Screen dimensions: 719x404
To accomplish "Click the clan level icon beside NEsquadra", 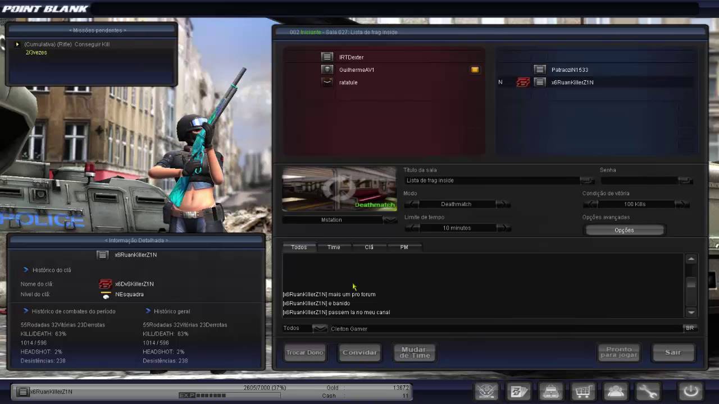I will point(106,295).
